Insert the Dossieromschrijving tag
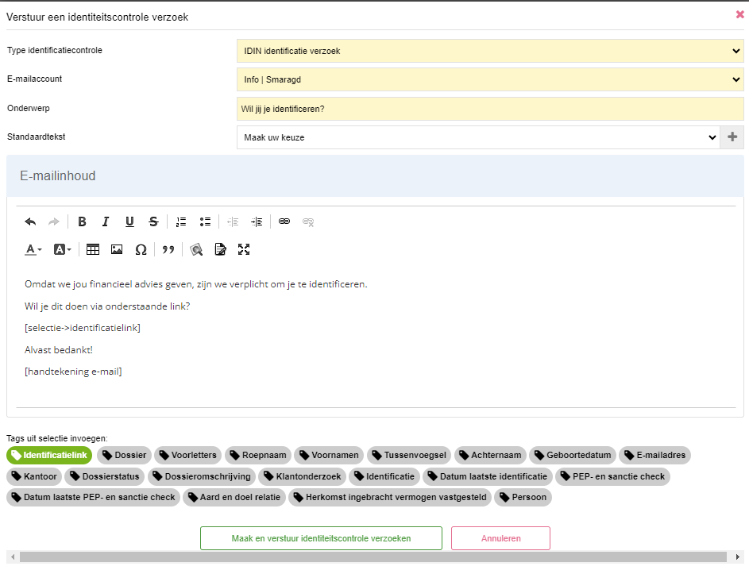This screenshot has width=749, height=570. click(202, 476)
